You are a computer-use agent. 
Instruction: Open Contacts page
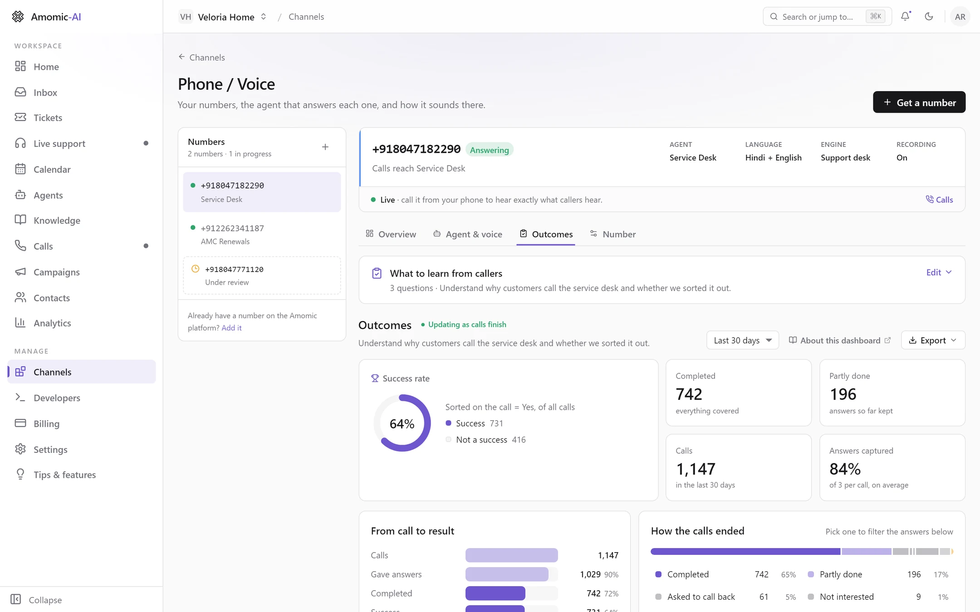[x=82, y=298]
